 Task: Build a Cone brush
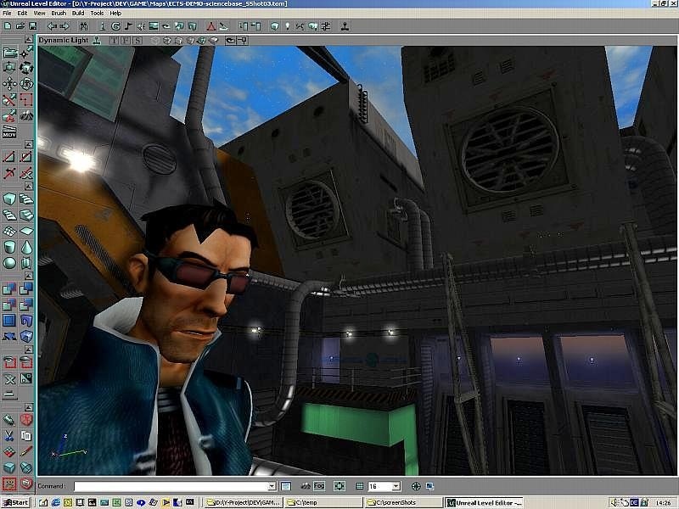(x=26, y=247)
